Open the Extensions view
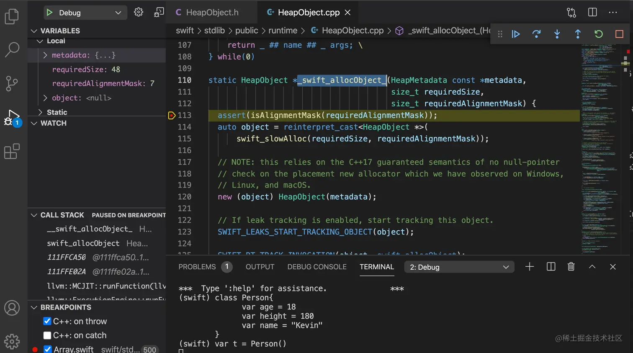The width and height of the screenshot is (633, 353). click(x=12, y=151)
